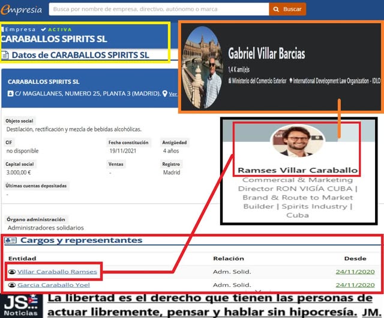Viewport: 384px width, 318px height.
Task: Click 'no disponible' CIF value
Action: point(22,151)
